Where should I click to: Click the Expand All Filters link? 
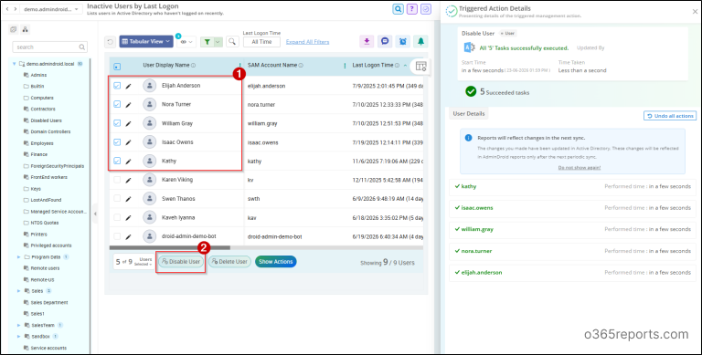pyautogui.click(x=307, y=42)
